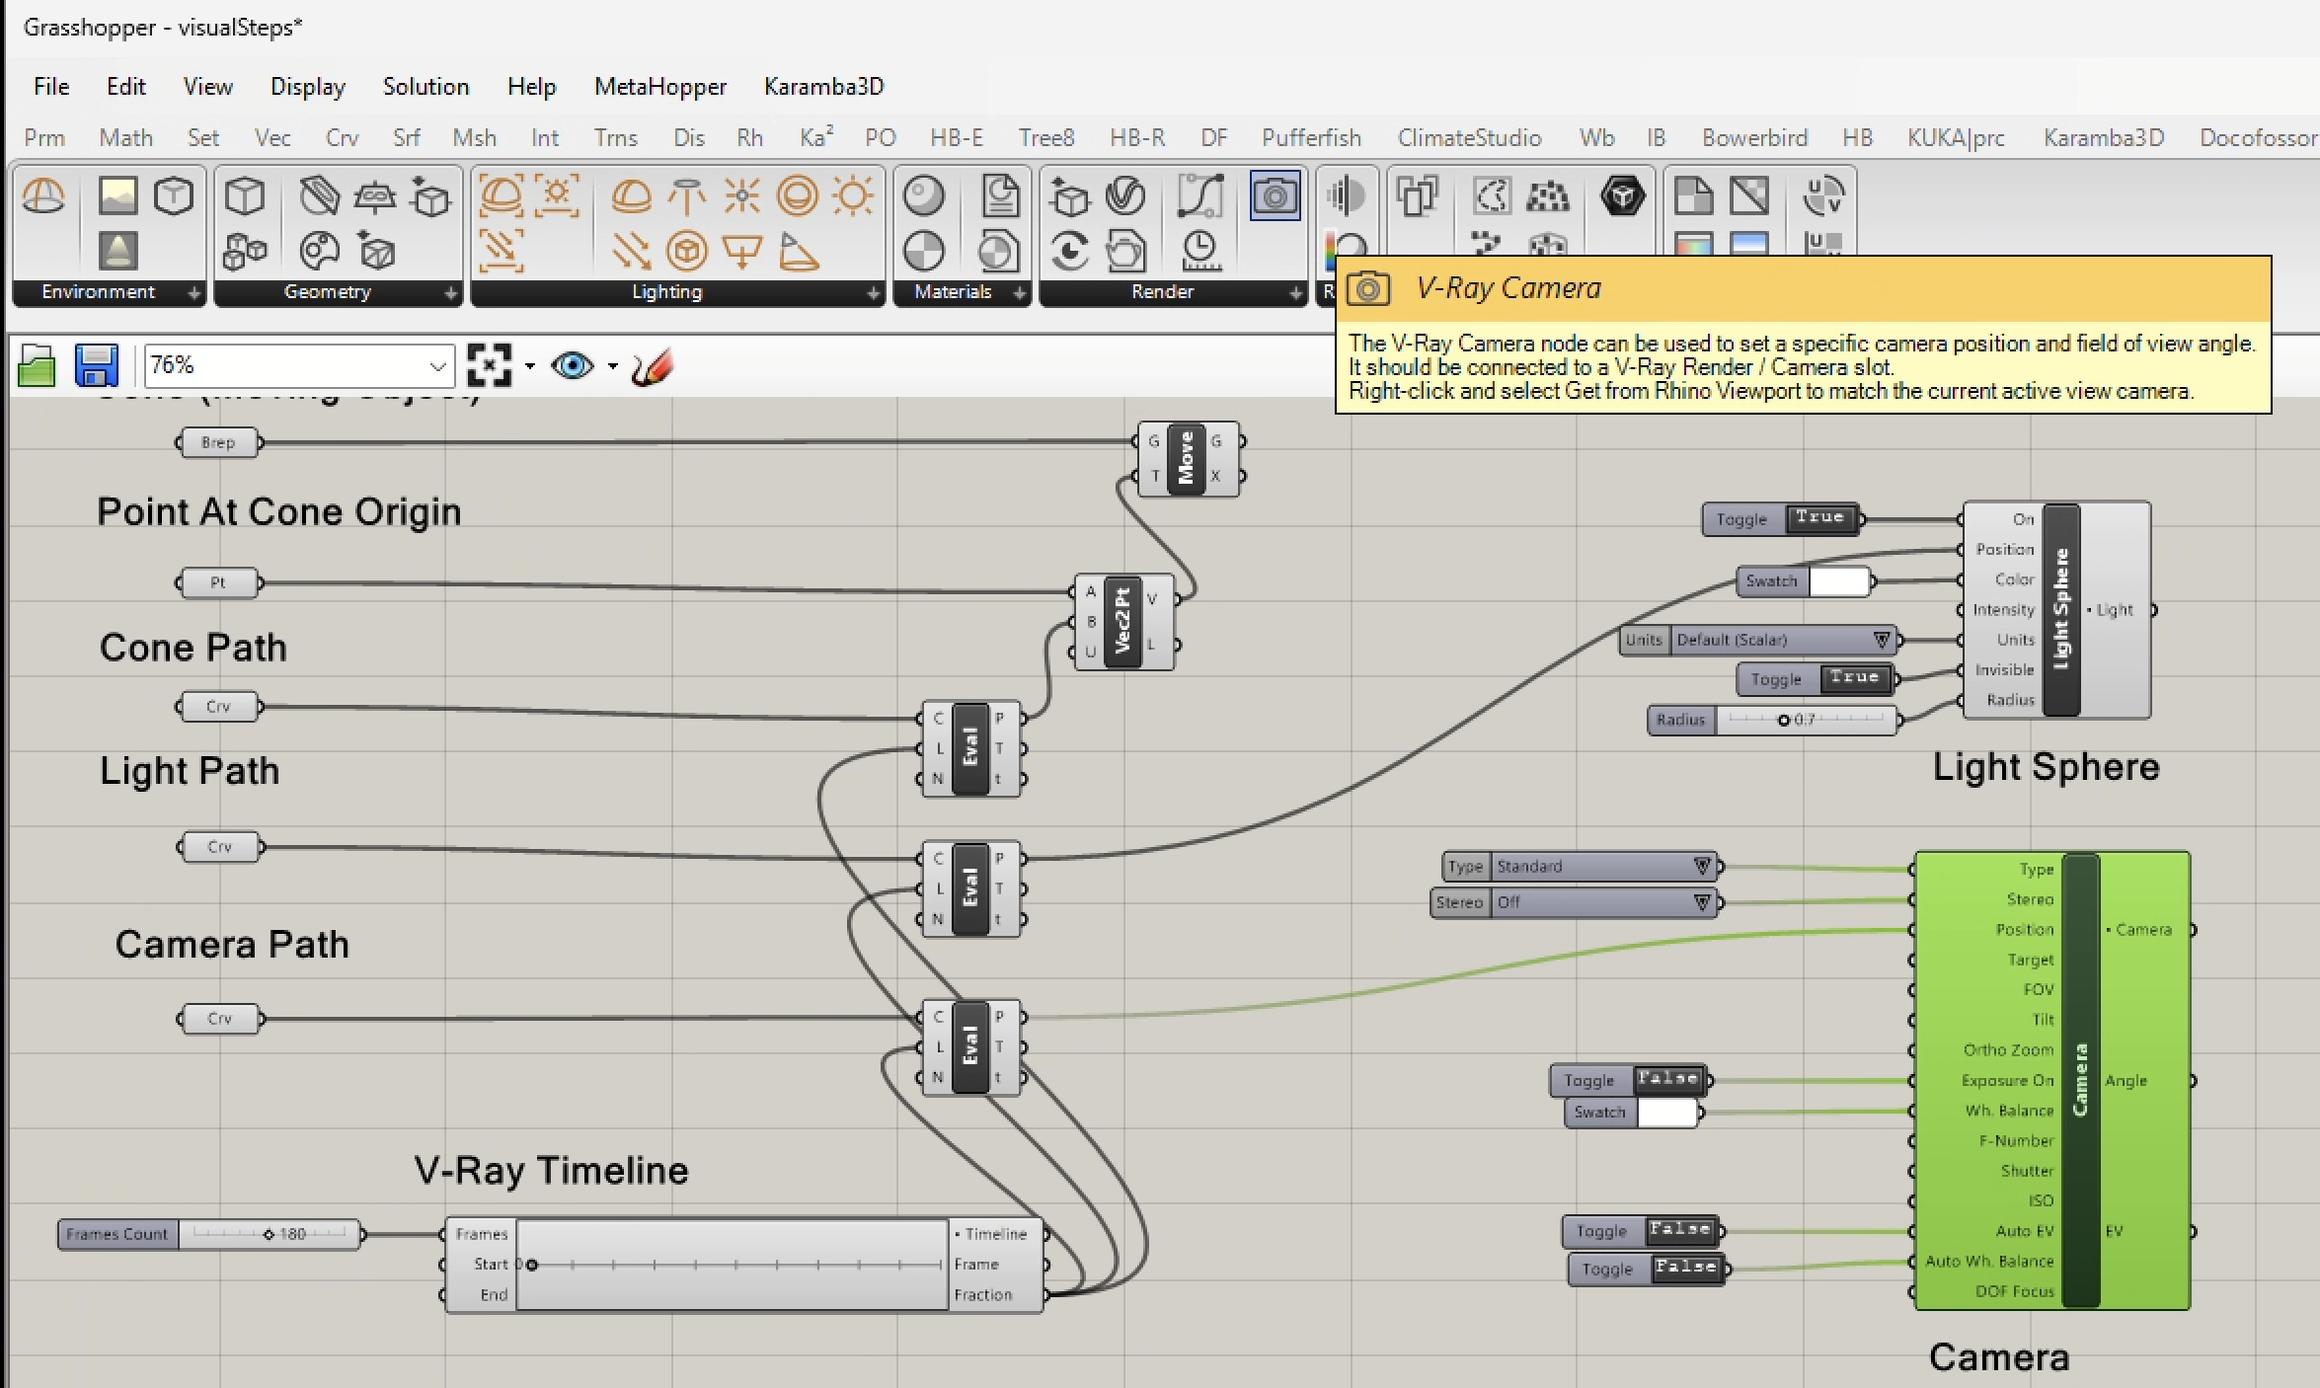Viewport: 2320px width, 1388px height.
Task: Click the landscape image environment icon
Action: tap(117, 195)
